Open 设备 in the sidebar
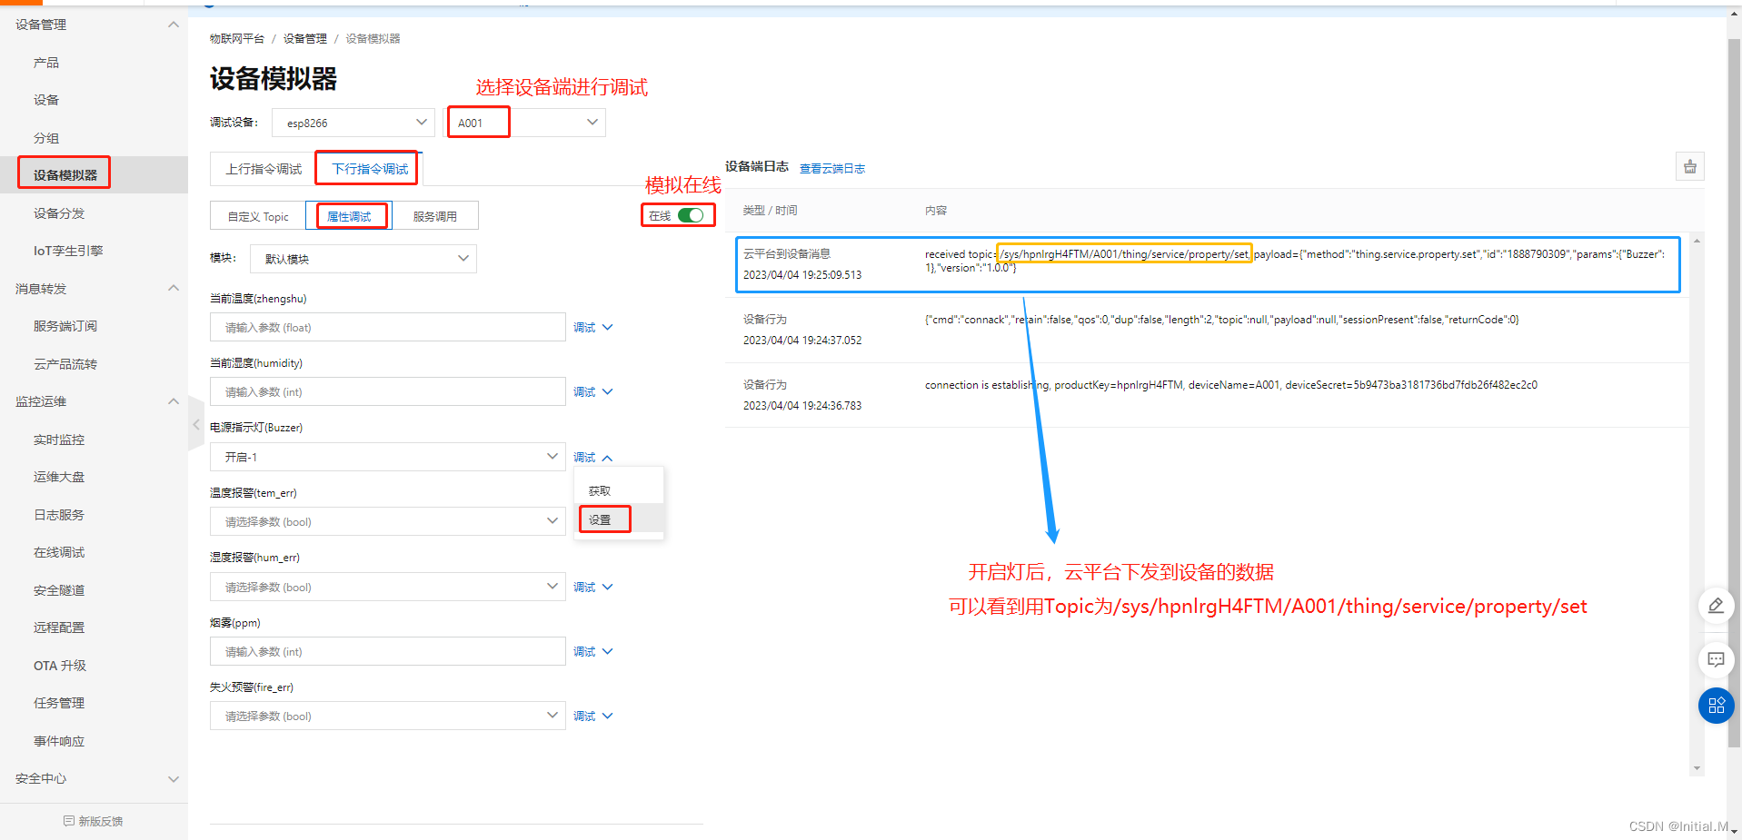 46,100
